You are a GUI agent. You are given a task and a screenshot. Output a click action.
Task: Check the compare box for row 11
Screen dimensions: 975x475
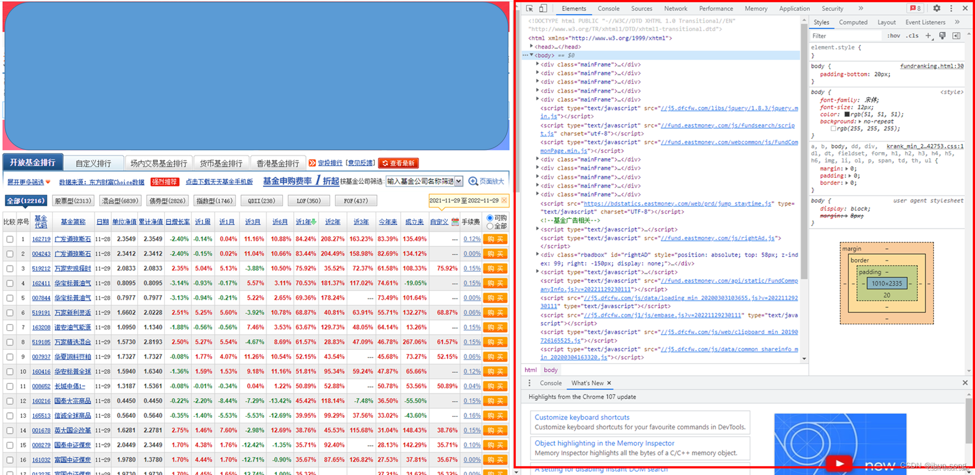[10, 386]
